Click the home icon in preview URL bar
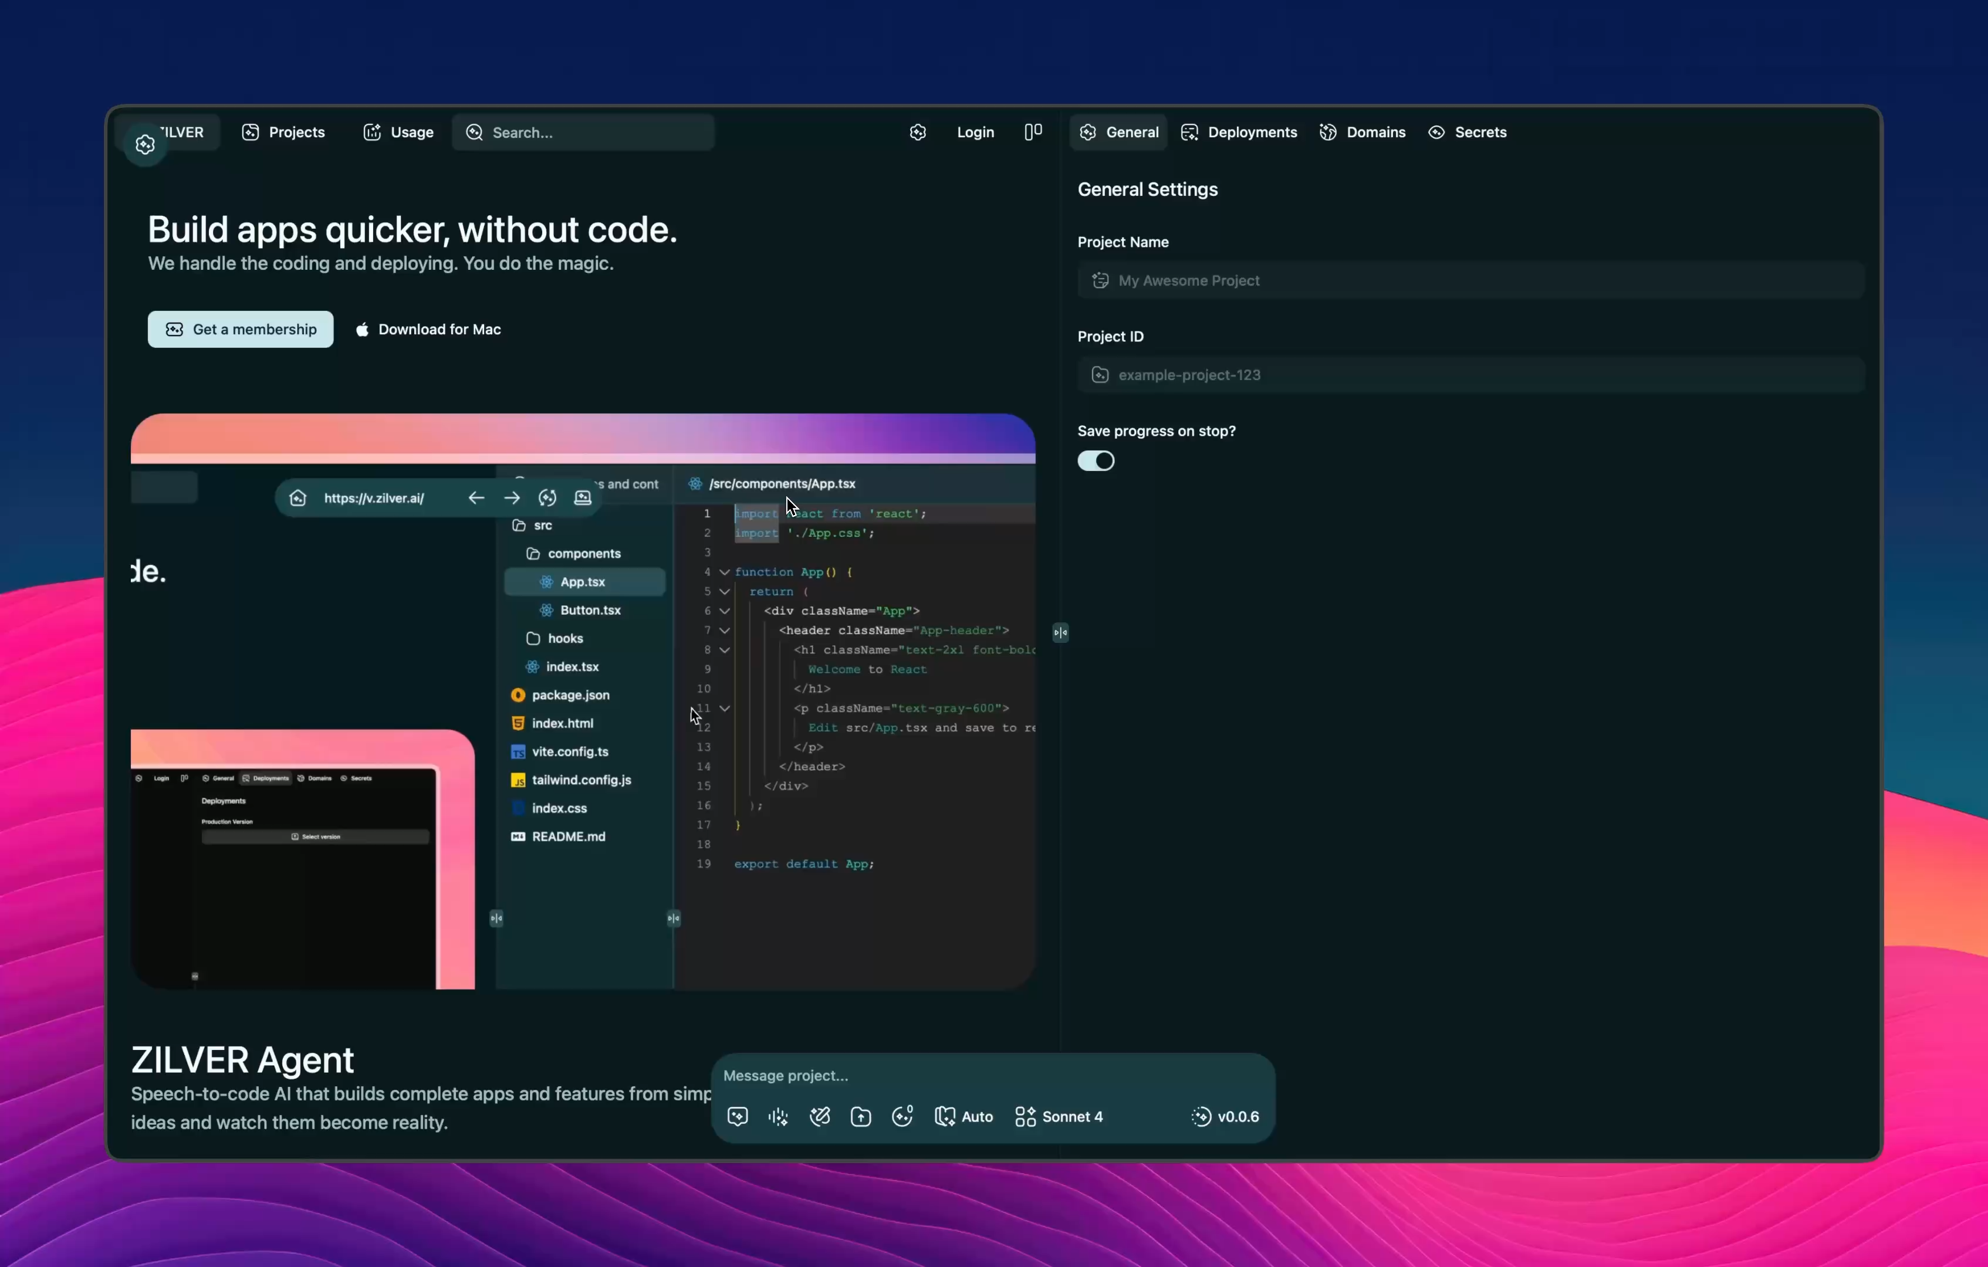This screenshot has width=1988, height=1267. (298, 498)
